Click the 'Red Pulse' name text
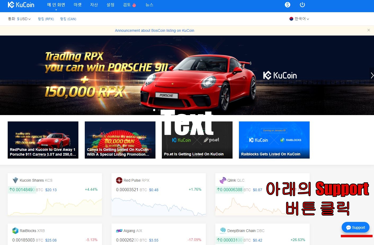The width and height of the screenshot is (374, 245). click(x=132, y=180)
